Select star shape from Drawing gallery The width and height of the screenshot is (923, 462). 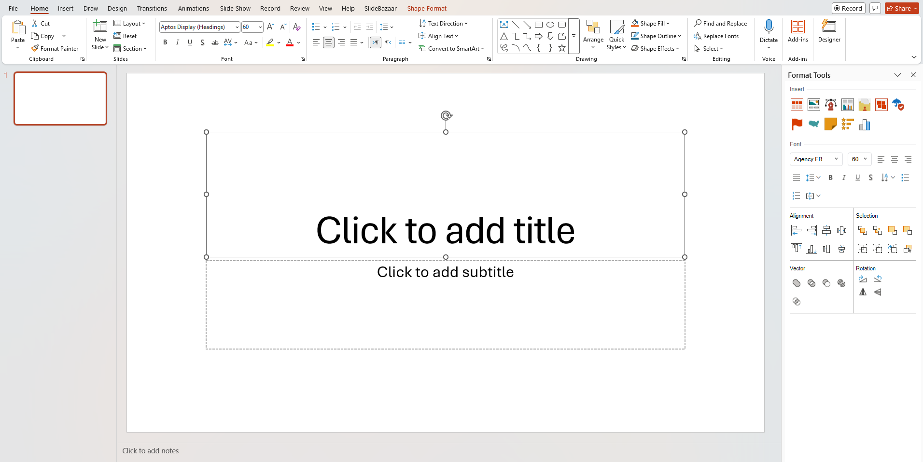tap(562, 48)
